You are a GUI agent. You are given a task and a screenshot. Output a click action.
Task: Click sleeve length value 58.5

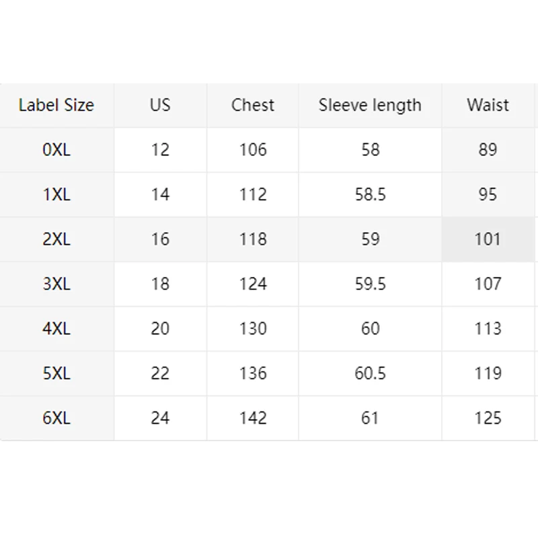coord(370,194)
